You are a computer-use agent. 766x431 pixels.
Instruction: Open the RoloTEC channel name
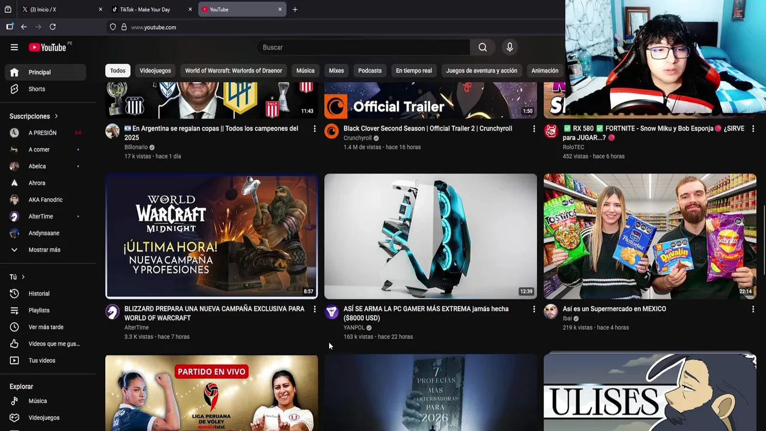(x=573, y=147)
